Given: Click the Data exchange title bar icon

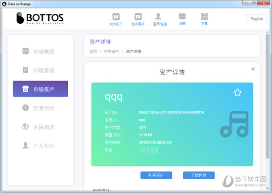Looking at the screenshot, I should tap(4, 4).
